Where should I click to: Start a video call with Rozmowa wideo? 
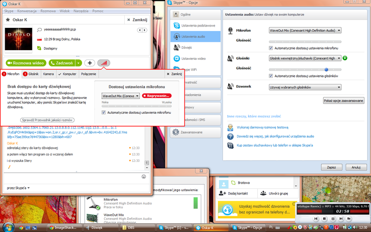26,63
